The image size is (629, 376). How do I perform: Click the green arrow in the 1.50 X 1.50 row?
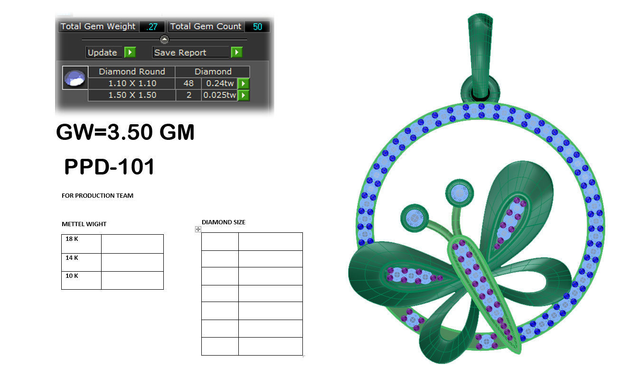[x=243, y=95]
